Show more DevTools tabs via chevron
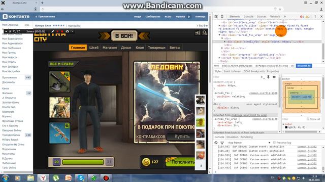Screen dimensions: 325x182 [284, 17]
